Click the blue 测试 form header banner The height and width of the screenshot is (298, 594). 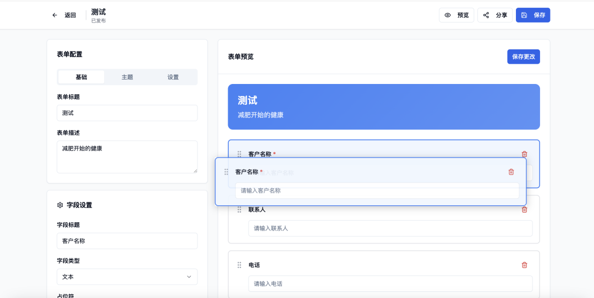pos(384,106)
